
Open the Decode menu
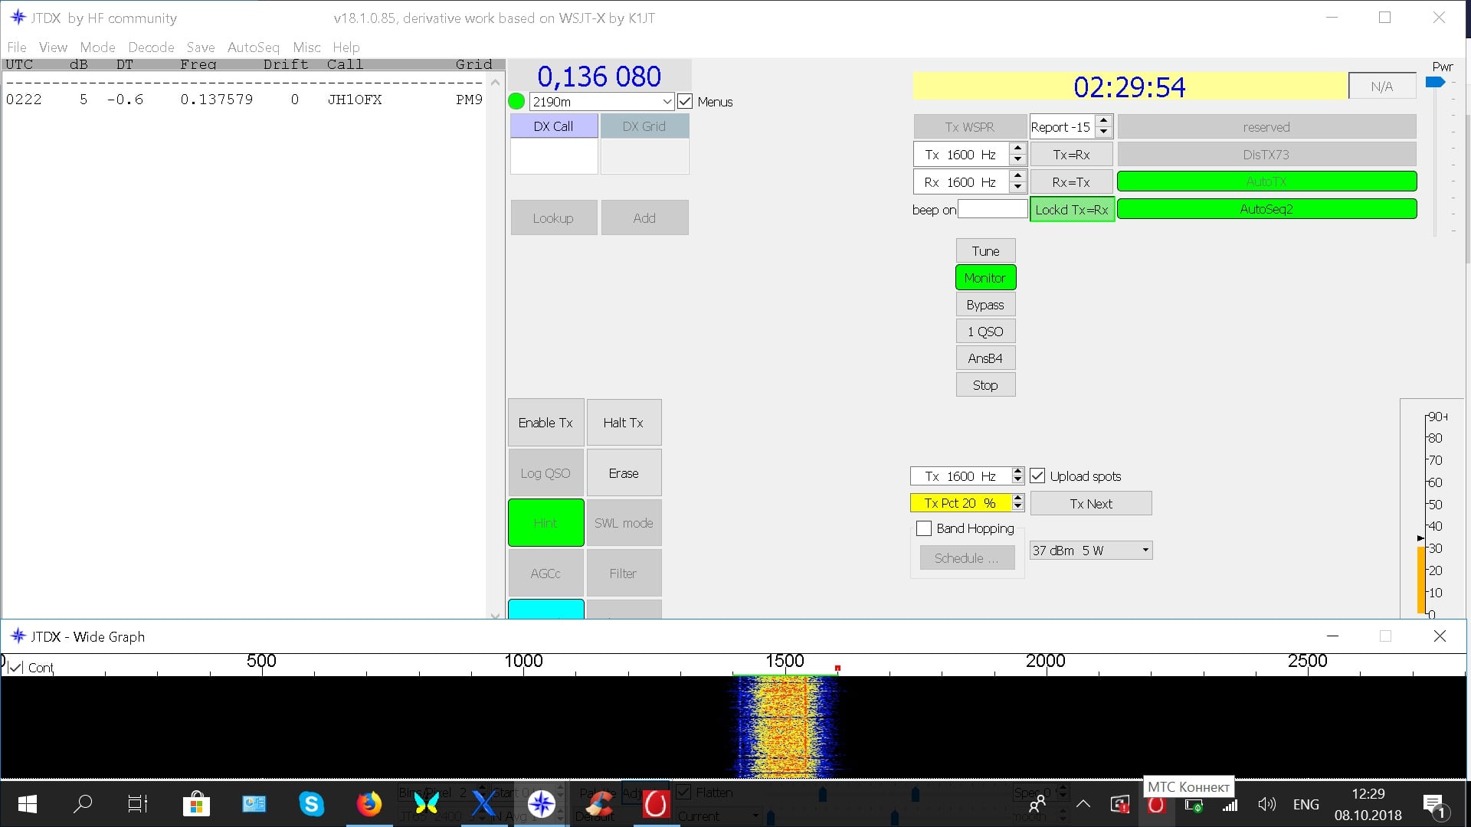[151, 47]
